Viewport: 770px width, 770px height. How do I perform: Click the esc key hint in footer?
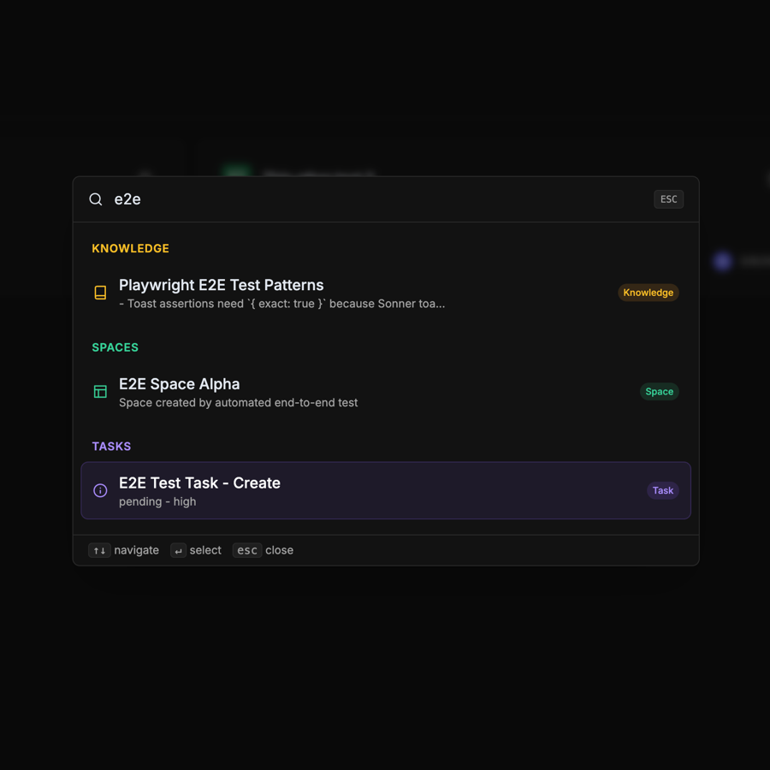coord(247,550)
